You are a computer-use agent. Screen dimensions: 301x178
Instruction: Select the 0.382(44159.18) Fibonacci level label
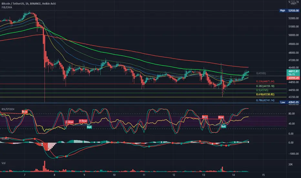(x=265, y=86)
